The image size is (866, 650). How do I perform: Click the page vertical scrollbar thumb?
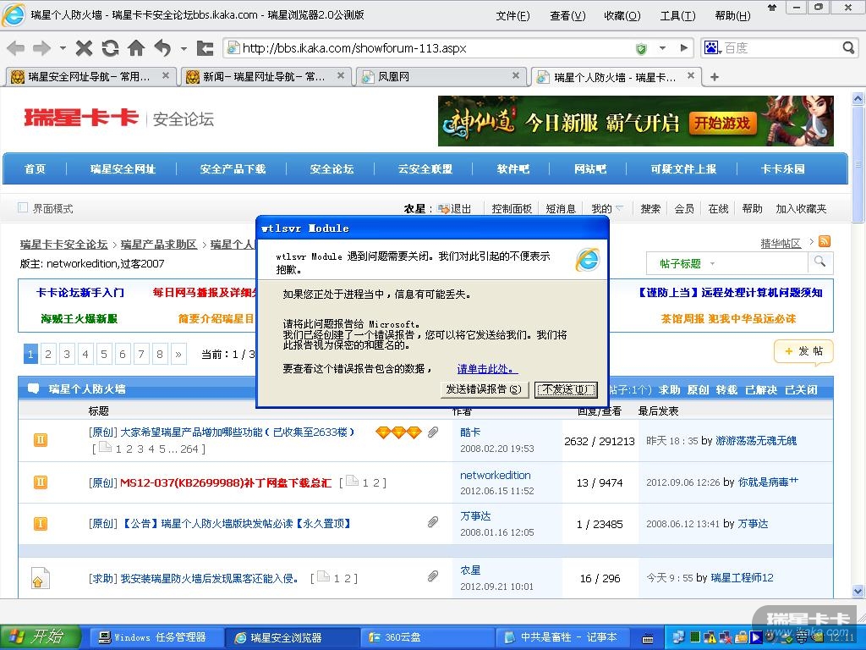pos(858,164)
